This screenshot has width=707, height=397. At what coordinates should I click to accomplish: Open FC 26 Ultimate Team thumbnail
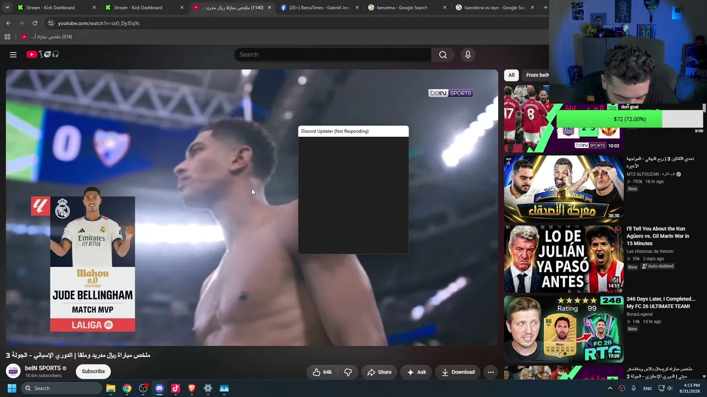(563, 329)
